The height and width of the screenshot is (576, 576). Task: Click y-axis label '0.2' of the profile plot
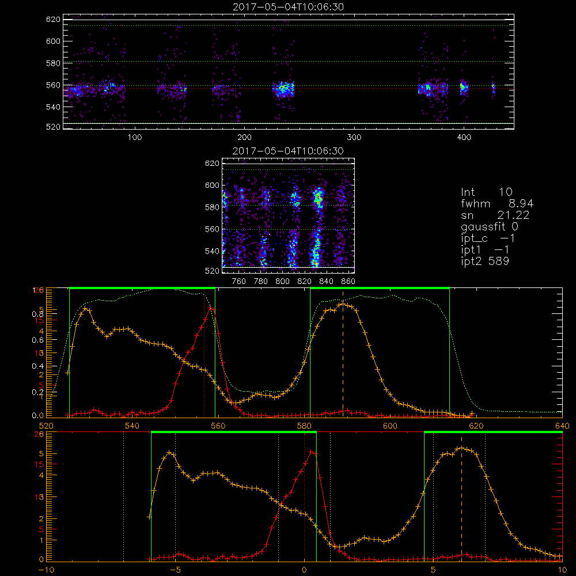tap(37, 392)
